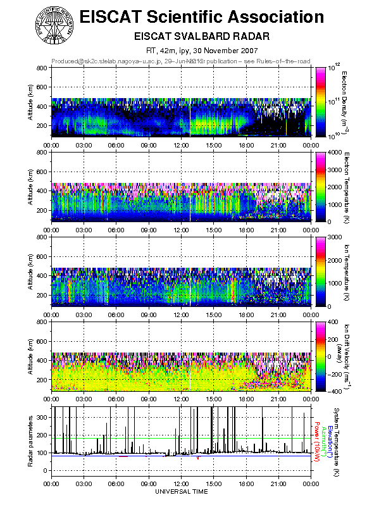The height and width of the screenshot is (519, 367).
Task: Click the red Power (10kW) legend label
Action: [317, 441]
